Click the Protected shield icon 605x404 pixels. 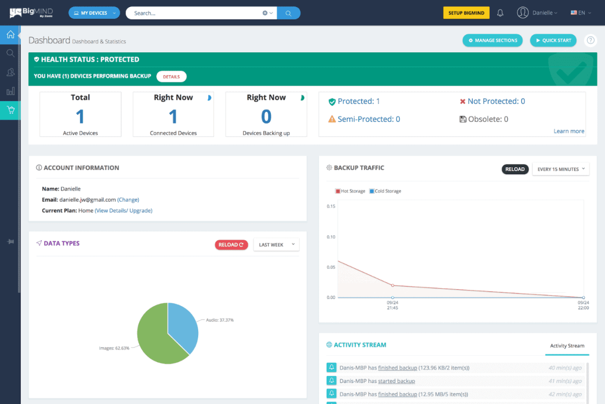point(332,102)
